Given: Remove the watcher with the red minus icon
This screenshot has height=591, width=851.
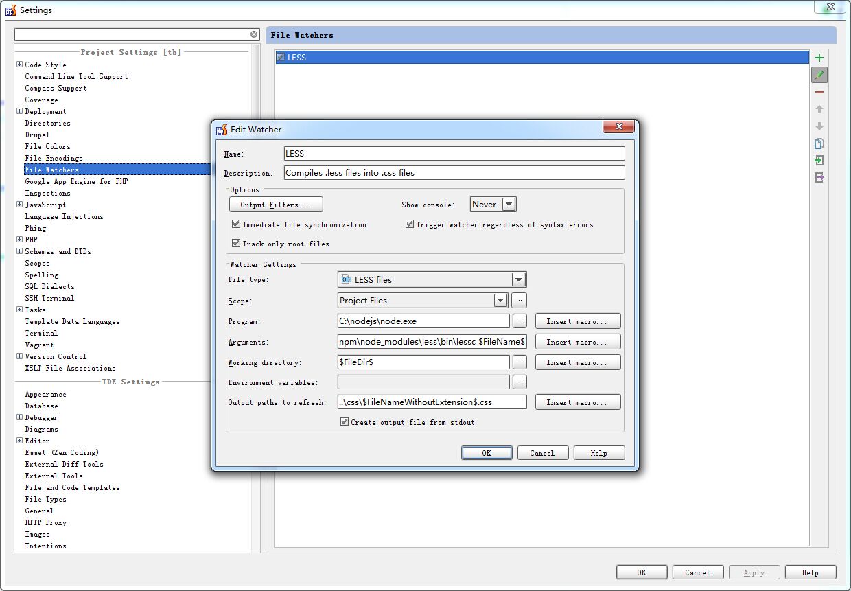Looking at the screenshot, I should [x=819, y=92].
